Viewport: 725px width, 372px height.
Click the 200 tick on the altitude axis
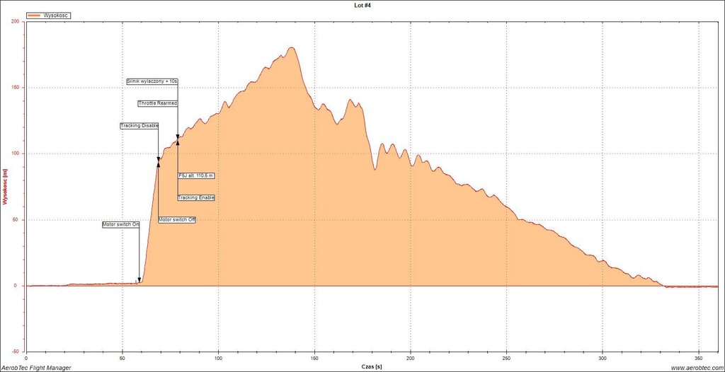click(15, 21)
